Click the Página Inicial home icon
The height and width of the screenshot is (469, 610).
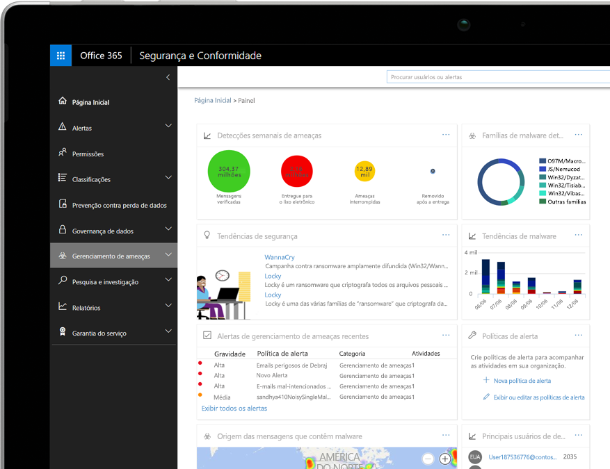pos(62,101)
